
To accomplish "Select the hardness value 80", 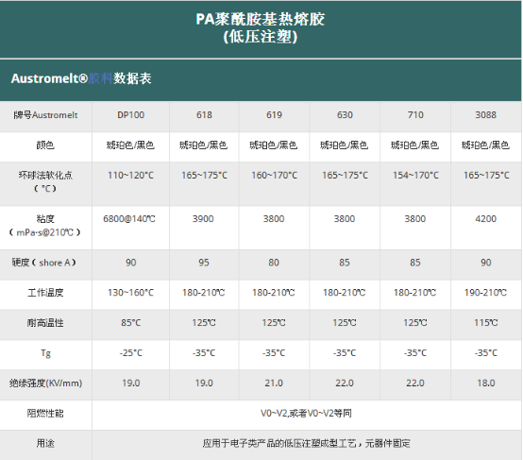I will (274, 263).
